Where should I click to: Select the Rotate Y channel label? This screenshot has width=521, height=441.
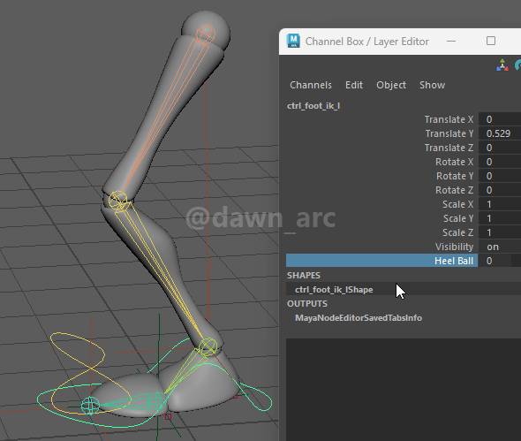click(455, 176)
